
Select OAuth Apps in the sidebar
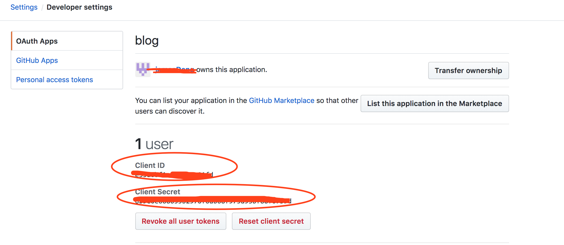click(67, 41)
